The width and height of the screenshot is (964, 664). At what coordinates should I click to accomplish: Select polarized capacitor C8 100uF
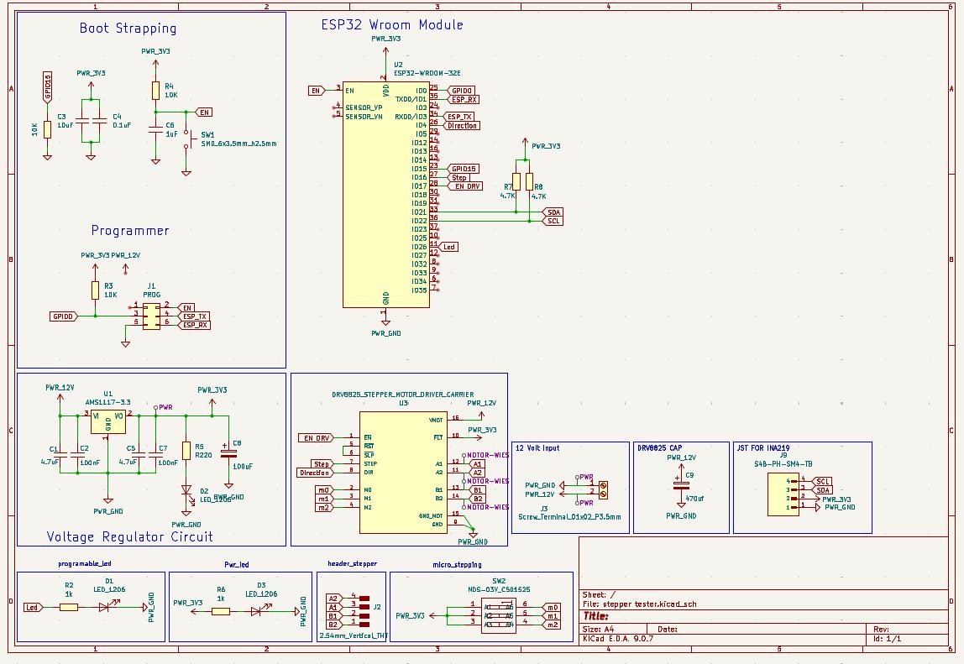point(228,454)
